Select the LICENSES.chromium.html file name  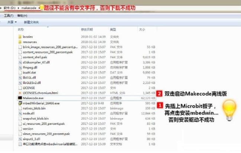[40, 93]
